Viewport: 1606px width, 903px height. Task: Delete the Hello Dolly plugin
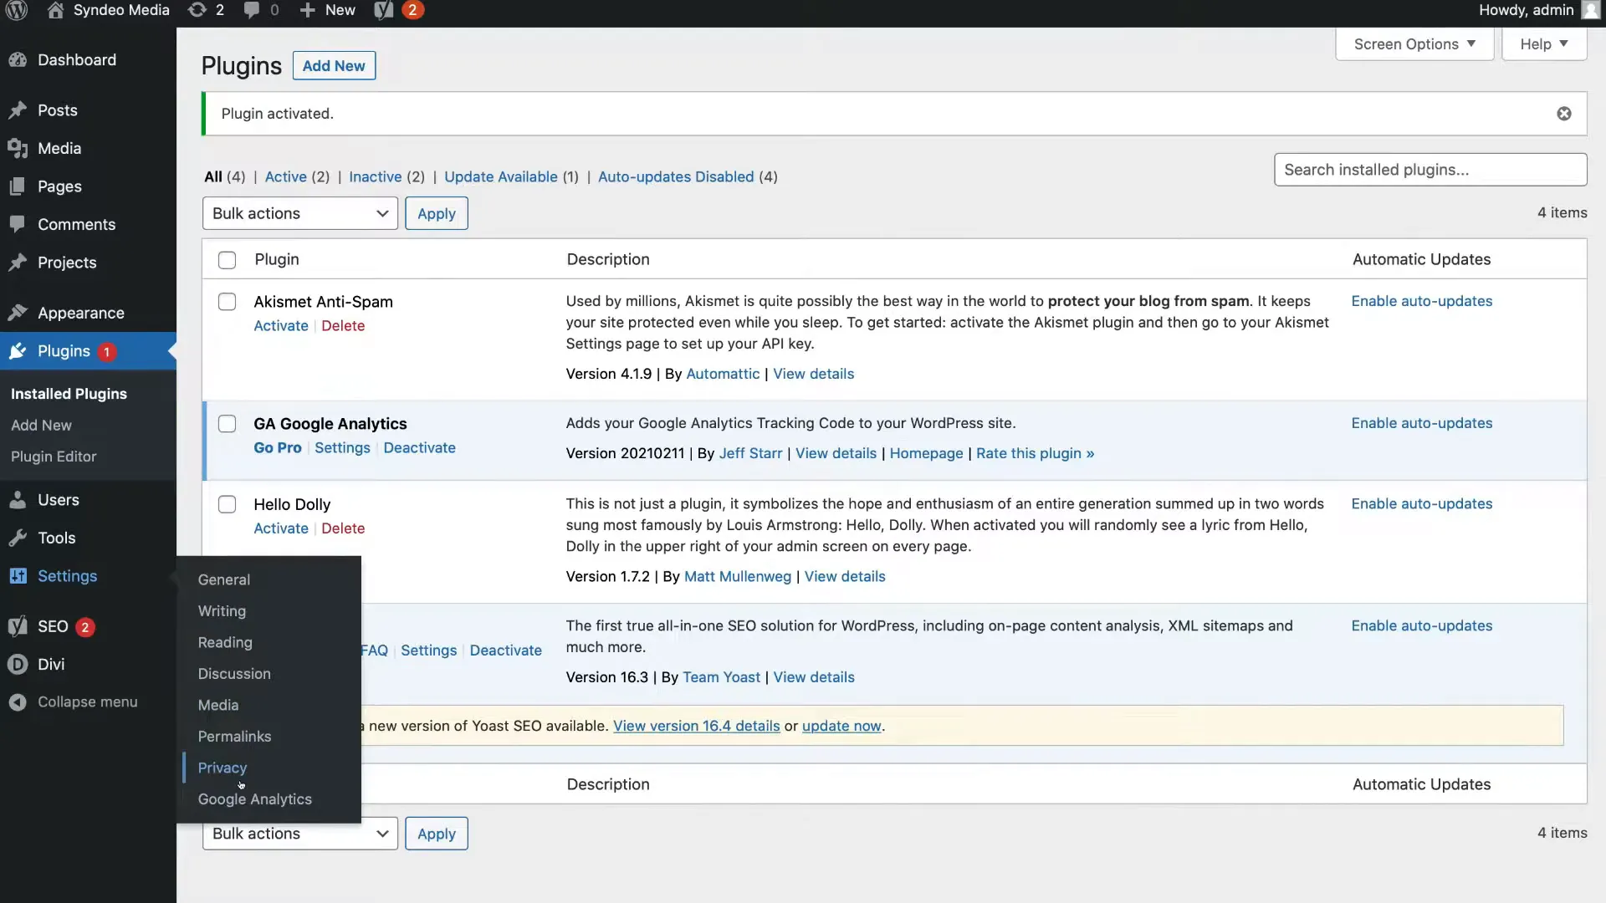pos(343,528)
